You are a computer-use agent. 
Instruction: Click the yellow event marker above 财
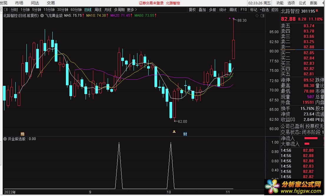tap(174, 132)
